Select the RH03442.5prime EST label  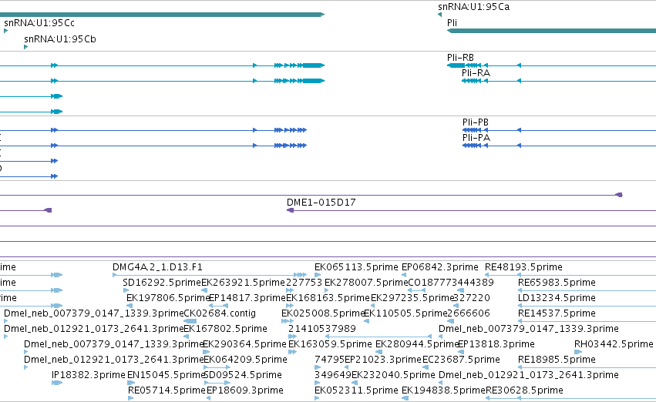[614, 344]
